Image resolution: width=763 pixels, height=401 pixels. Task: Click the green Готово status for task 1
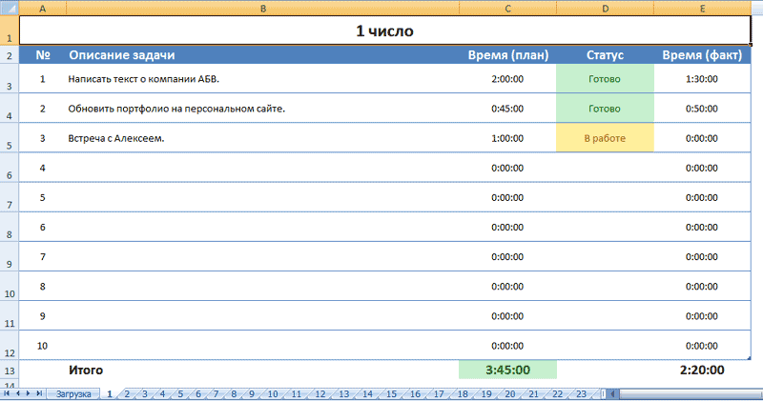[605, 79]
